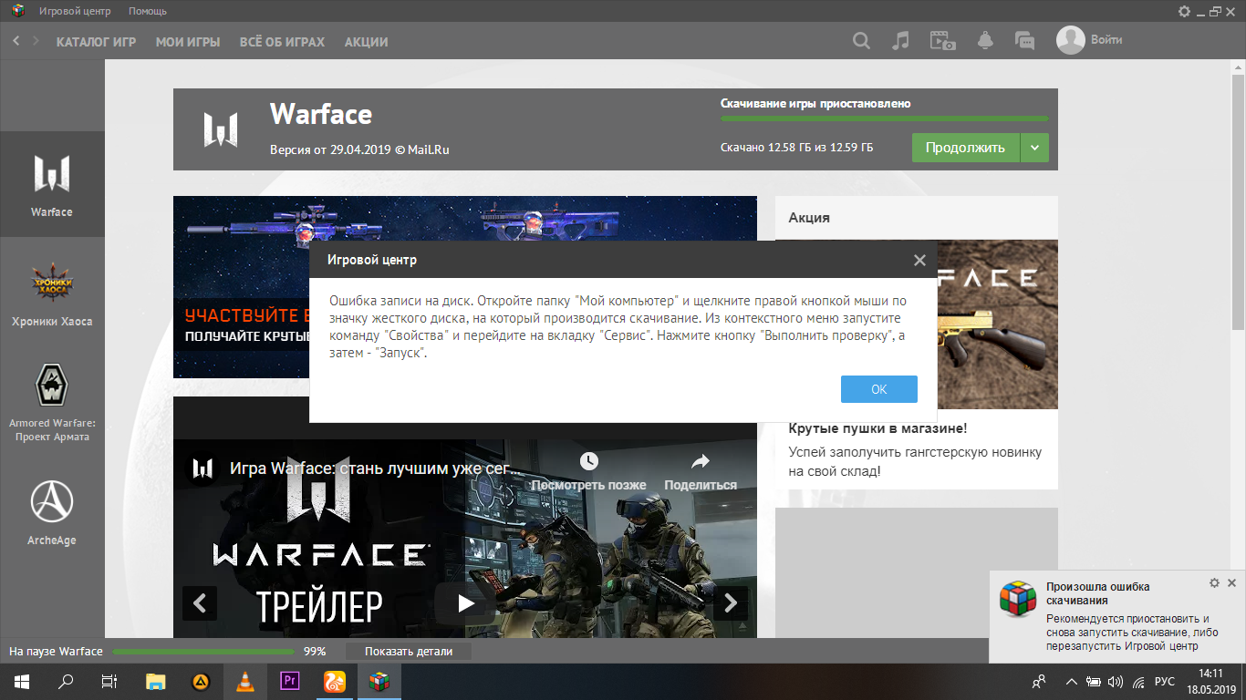Go to the АКЦИИ tab
Image resolution: width=1246 pixels, height=700 pixels.
click(367, 42)
